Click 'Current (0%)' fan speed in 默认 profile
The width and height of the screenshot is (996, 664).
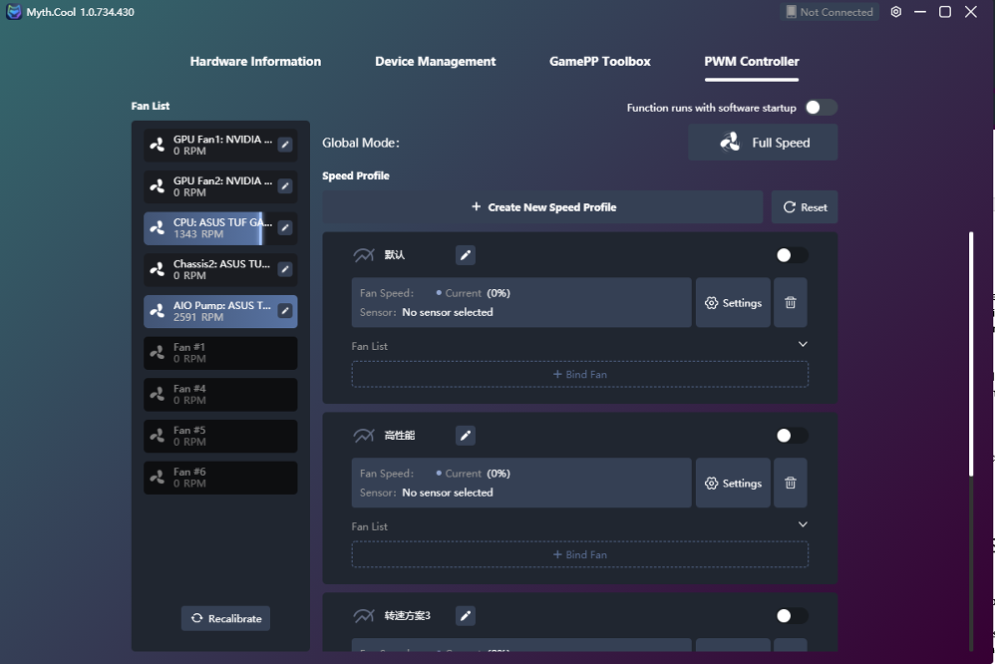[474, 293]
